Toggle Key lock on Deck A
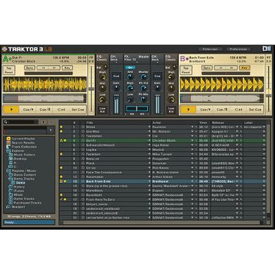 pyautogui.click(x=67, y=68)
